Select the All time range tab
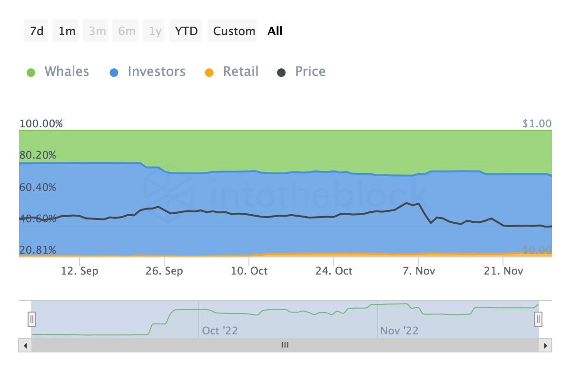The width and height of the screenshot is (571, 380). tap(275, 30)
